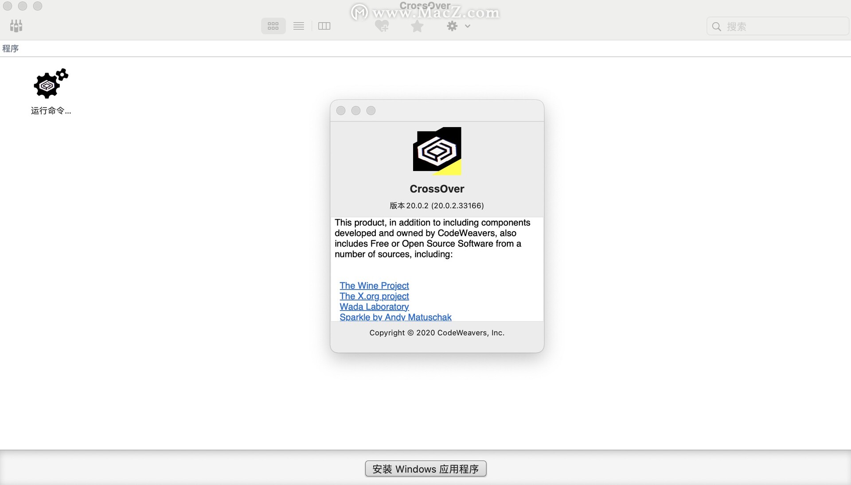The image size is (851, 485).
Task: Minimize the About CrossOver dialog
Action: point(356,111)
